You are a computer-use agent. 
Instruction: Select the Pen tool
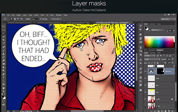point(4,74)
